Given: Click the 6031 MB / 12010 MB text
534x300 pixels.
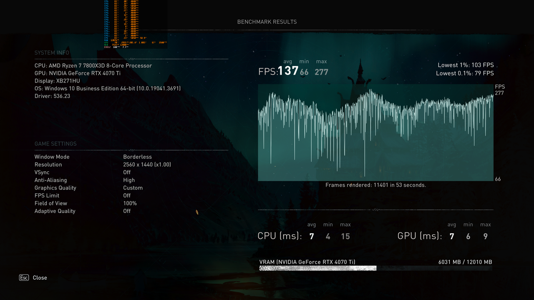Looking at the screenshot, I should click(x=465, y=262).
